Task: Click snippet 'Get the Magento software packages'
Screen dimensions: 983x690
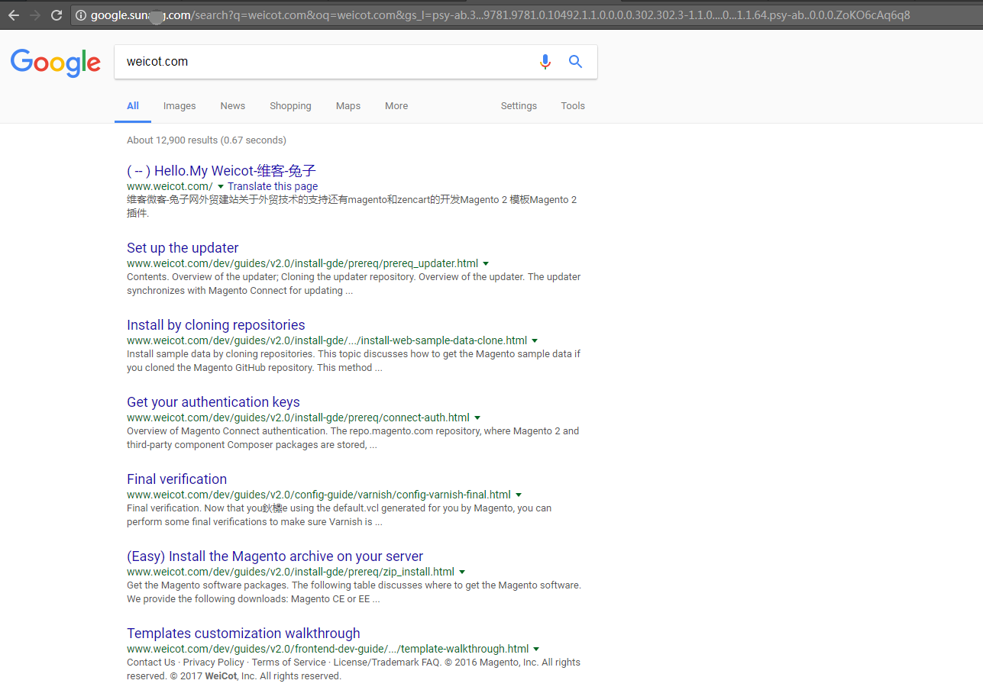Action: click(354, 592)
